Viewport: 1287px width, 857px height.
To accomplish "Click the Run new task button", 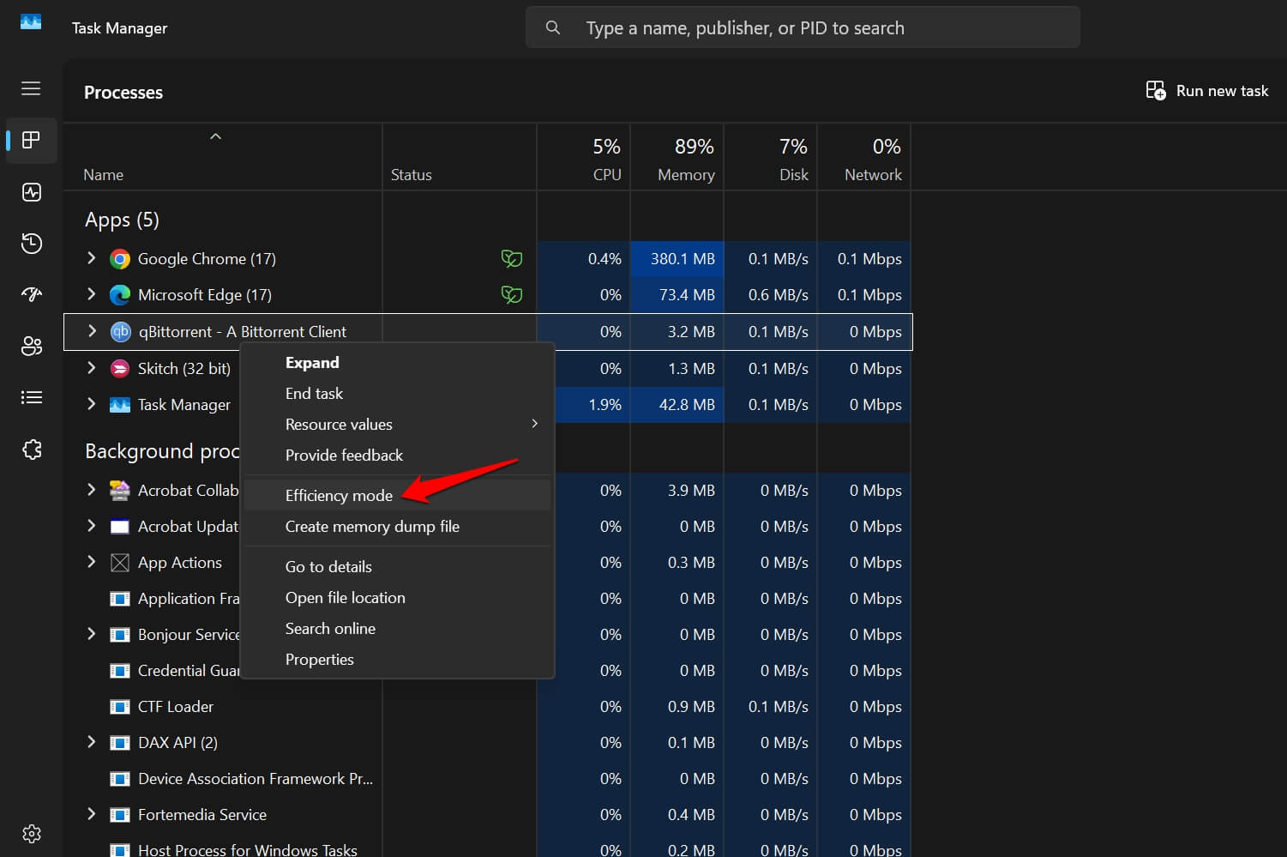I will [x=1206, y=91].
